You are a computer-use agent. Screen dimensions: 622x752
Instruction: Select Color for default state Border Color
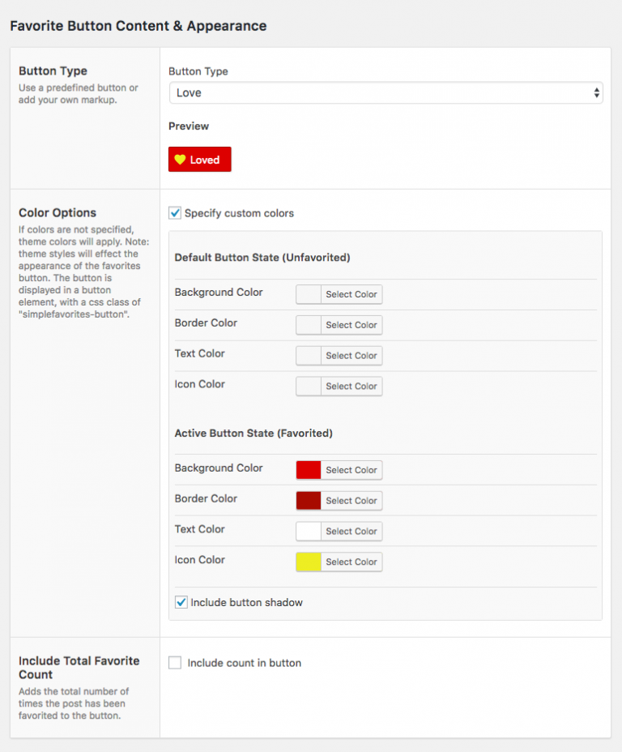[351, 325]
